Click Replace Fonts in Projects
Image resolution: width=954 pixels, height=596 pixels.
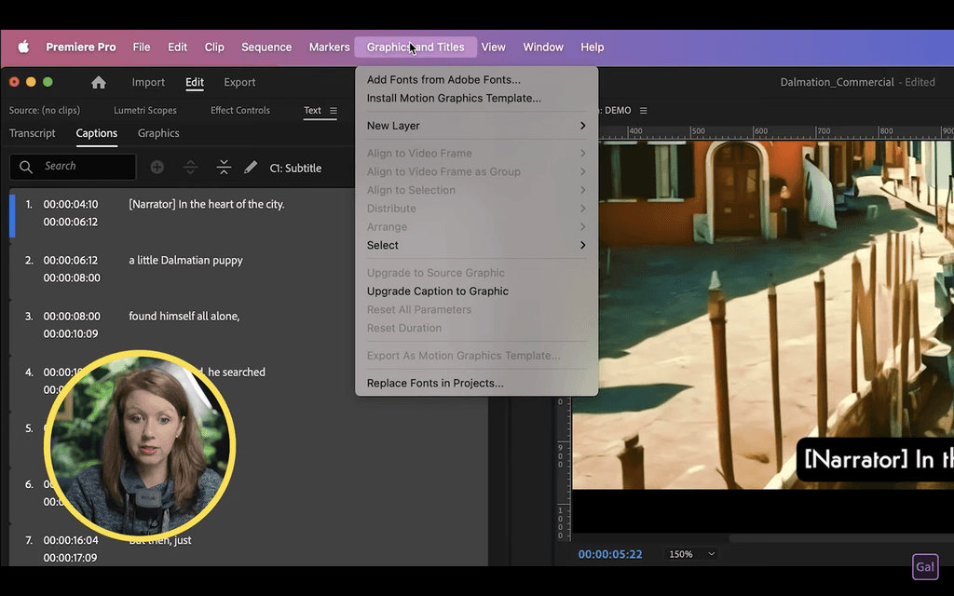(x=434, y=383)
